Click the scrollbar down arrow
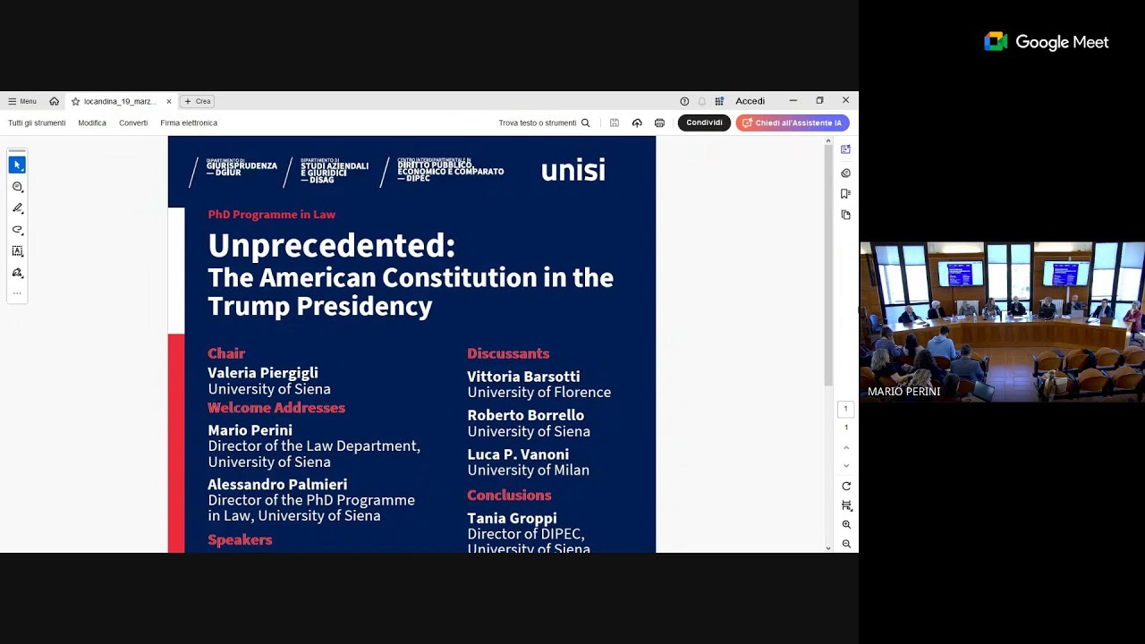1145x644 pixels. click(828, 547)
